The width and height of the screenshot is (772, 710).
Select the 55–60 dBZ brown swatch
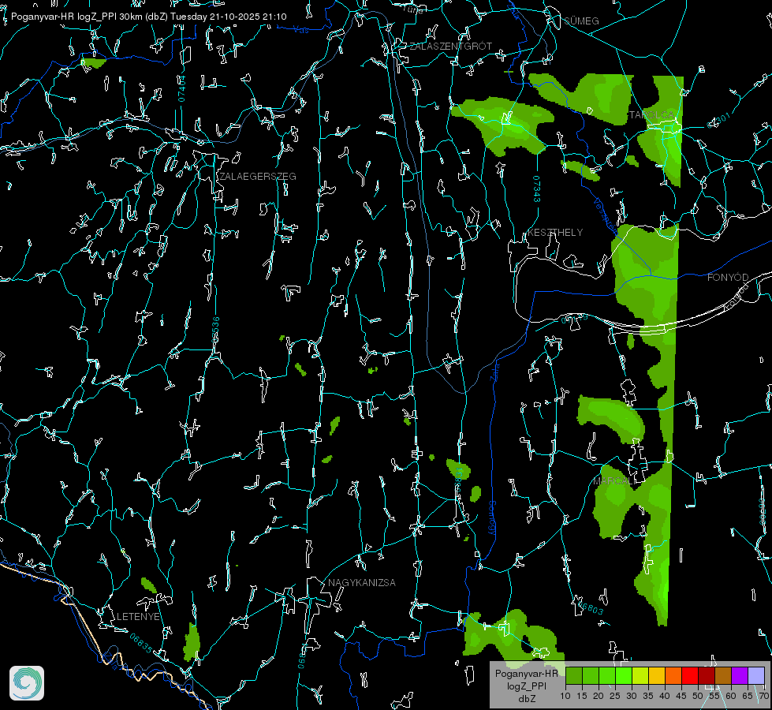723,675
